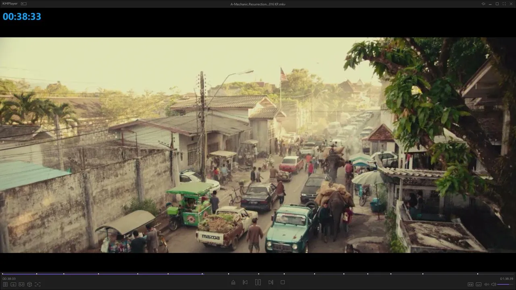516x290 pixels.
Task: Skip to the previous track
Action: (x=245, y=282)
